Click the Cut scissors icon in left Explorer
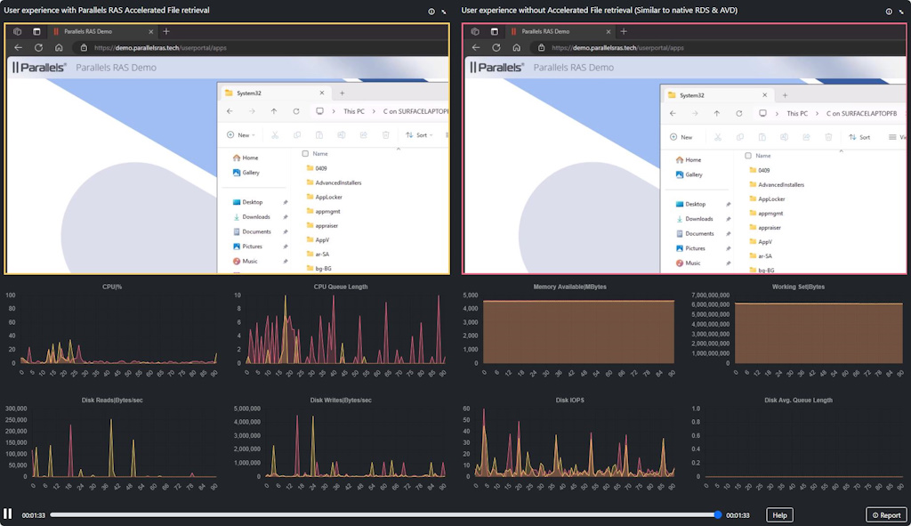Screen dimensions: 911x526 (x=274, y=135)
